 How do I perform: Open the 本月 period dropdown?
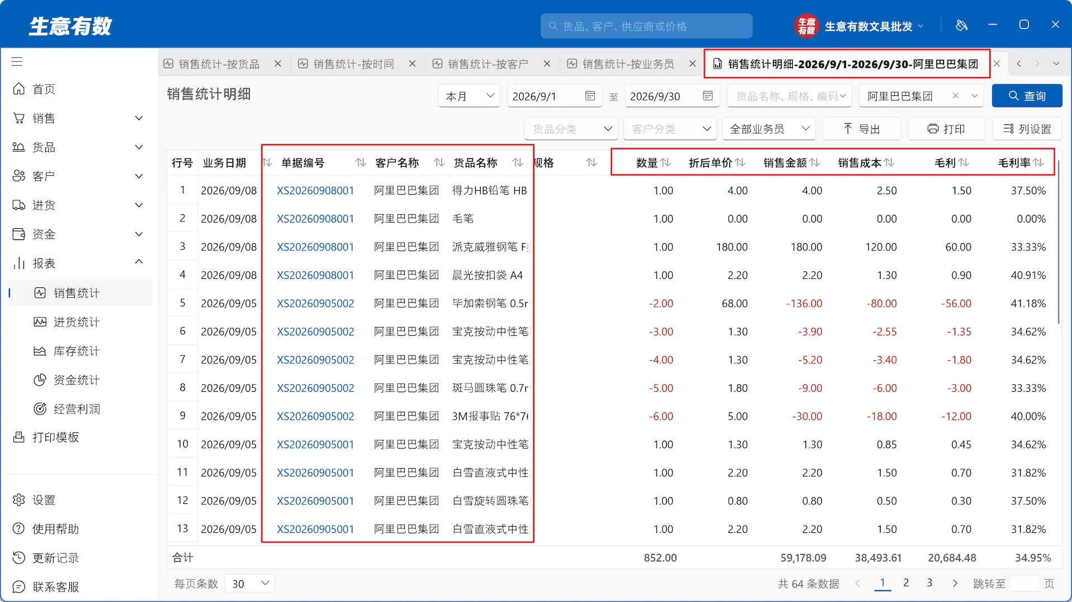469,96
